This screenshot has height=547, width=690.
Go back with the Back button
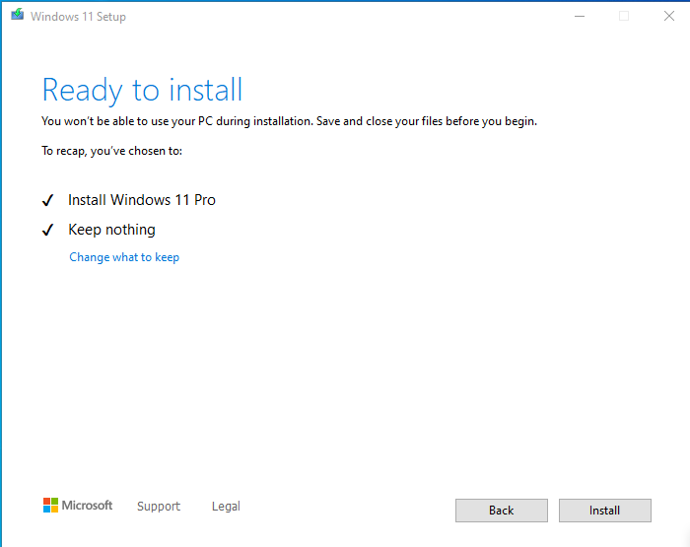501,510
